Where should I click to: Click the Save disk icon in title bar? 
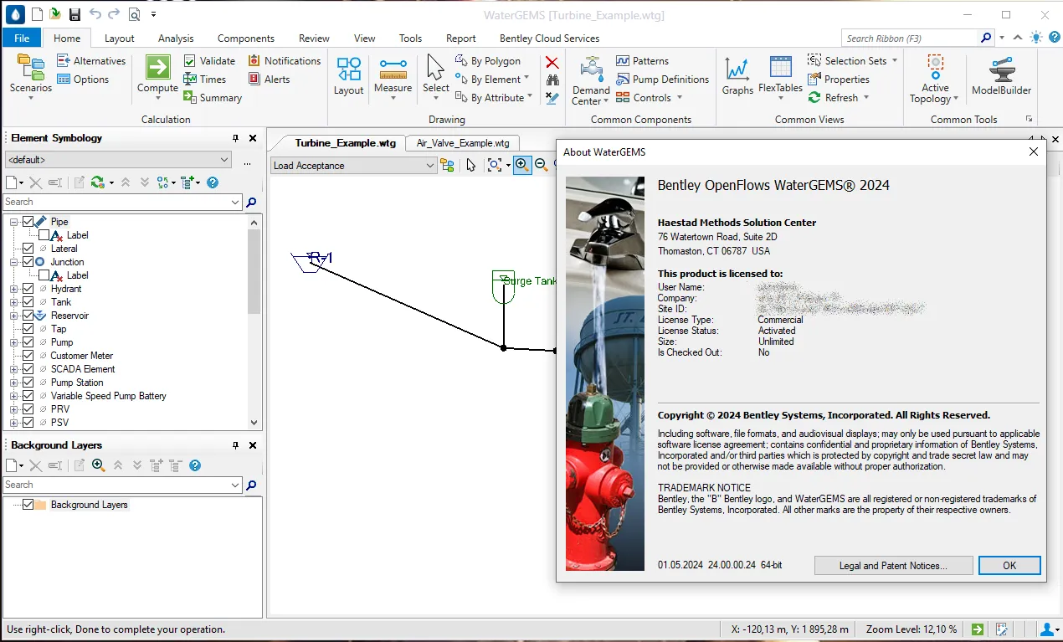[x=74, y=14]
